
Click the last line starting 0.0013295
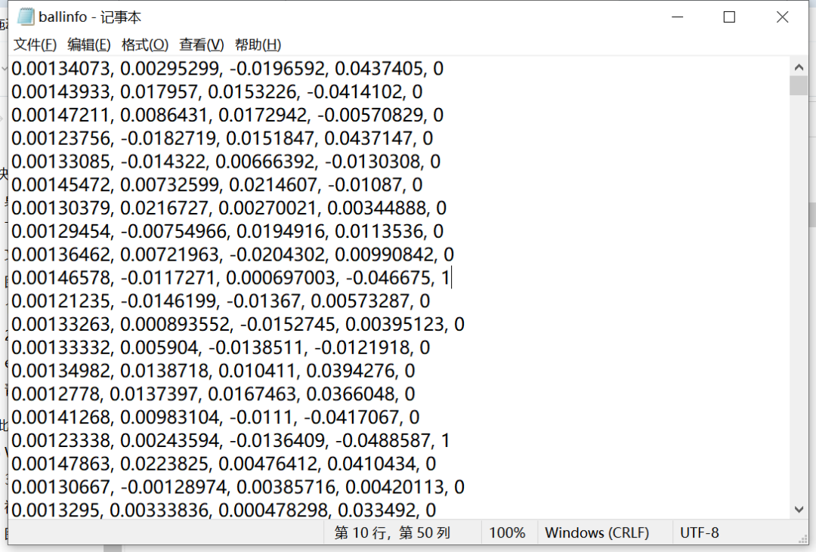tap(227, 510)
